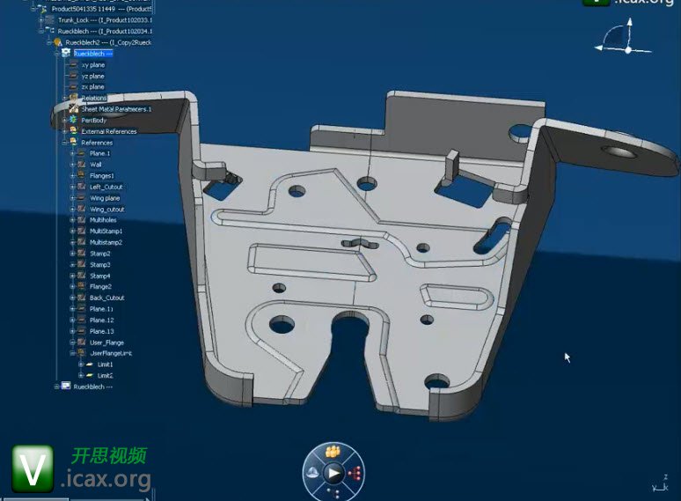Click the Flange2 feature icon
The width and height of the screenshot is (681, 501).
tap(81, 286)
